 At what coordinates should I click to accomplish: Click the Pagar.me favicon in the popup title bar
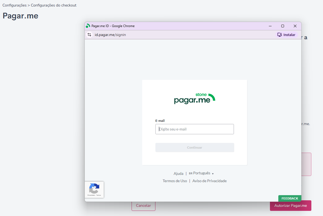pyautogui.click(x=88, y=26)
